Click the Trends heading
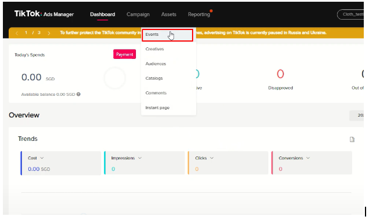This screenshot has height=220, width=369. (28, 139)
